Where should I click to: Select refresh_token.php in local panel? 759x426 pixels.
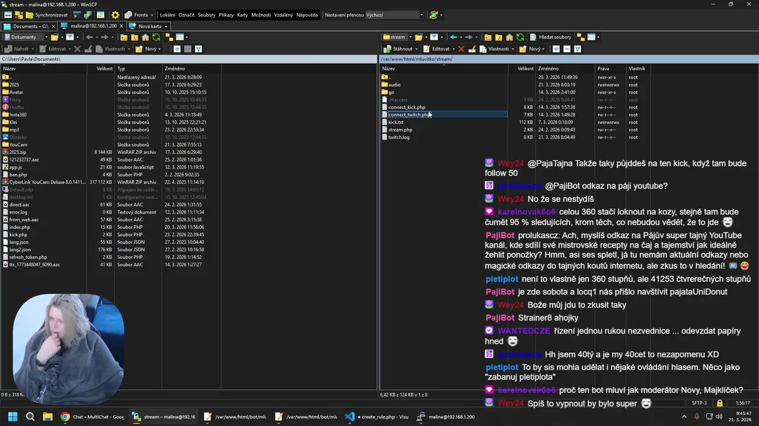27,257
